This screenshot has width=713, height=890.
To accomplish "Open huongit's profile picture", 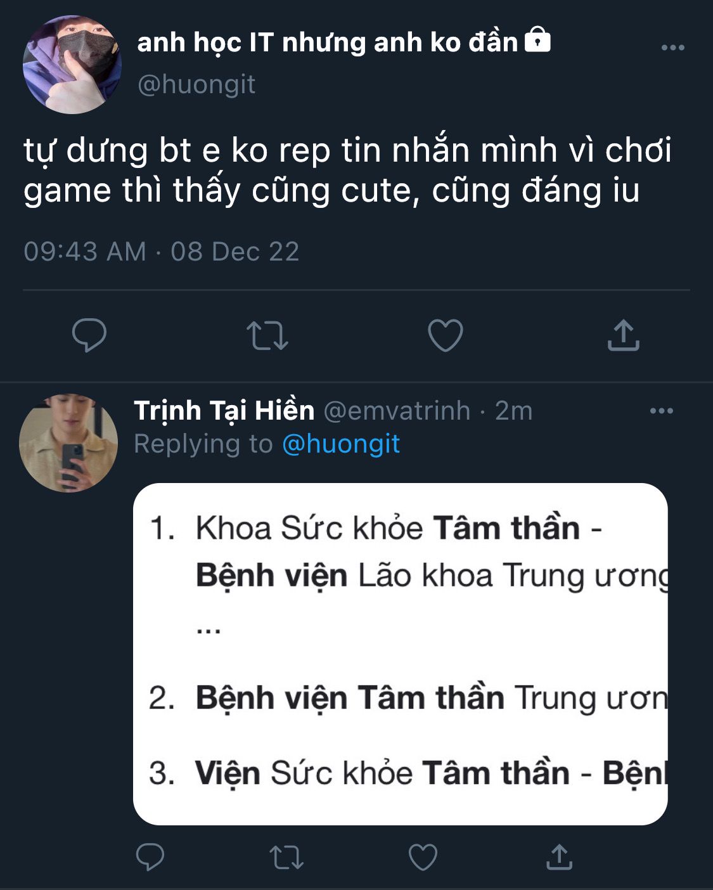I will pos(72,65).
